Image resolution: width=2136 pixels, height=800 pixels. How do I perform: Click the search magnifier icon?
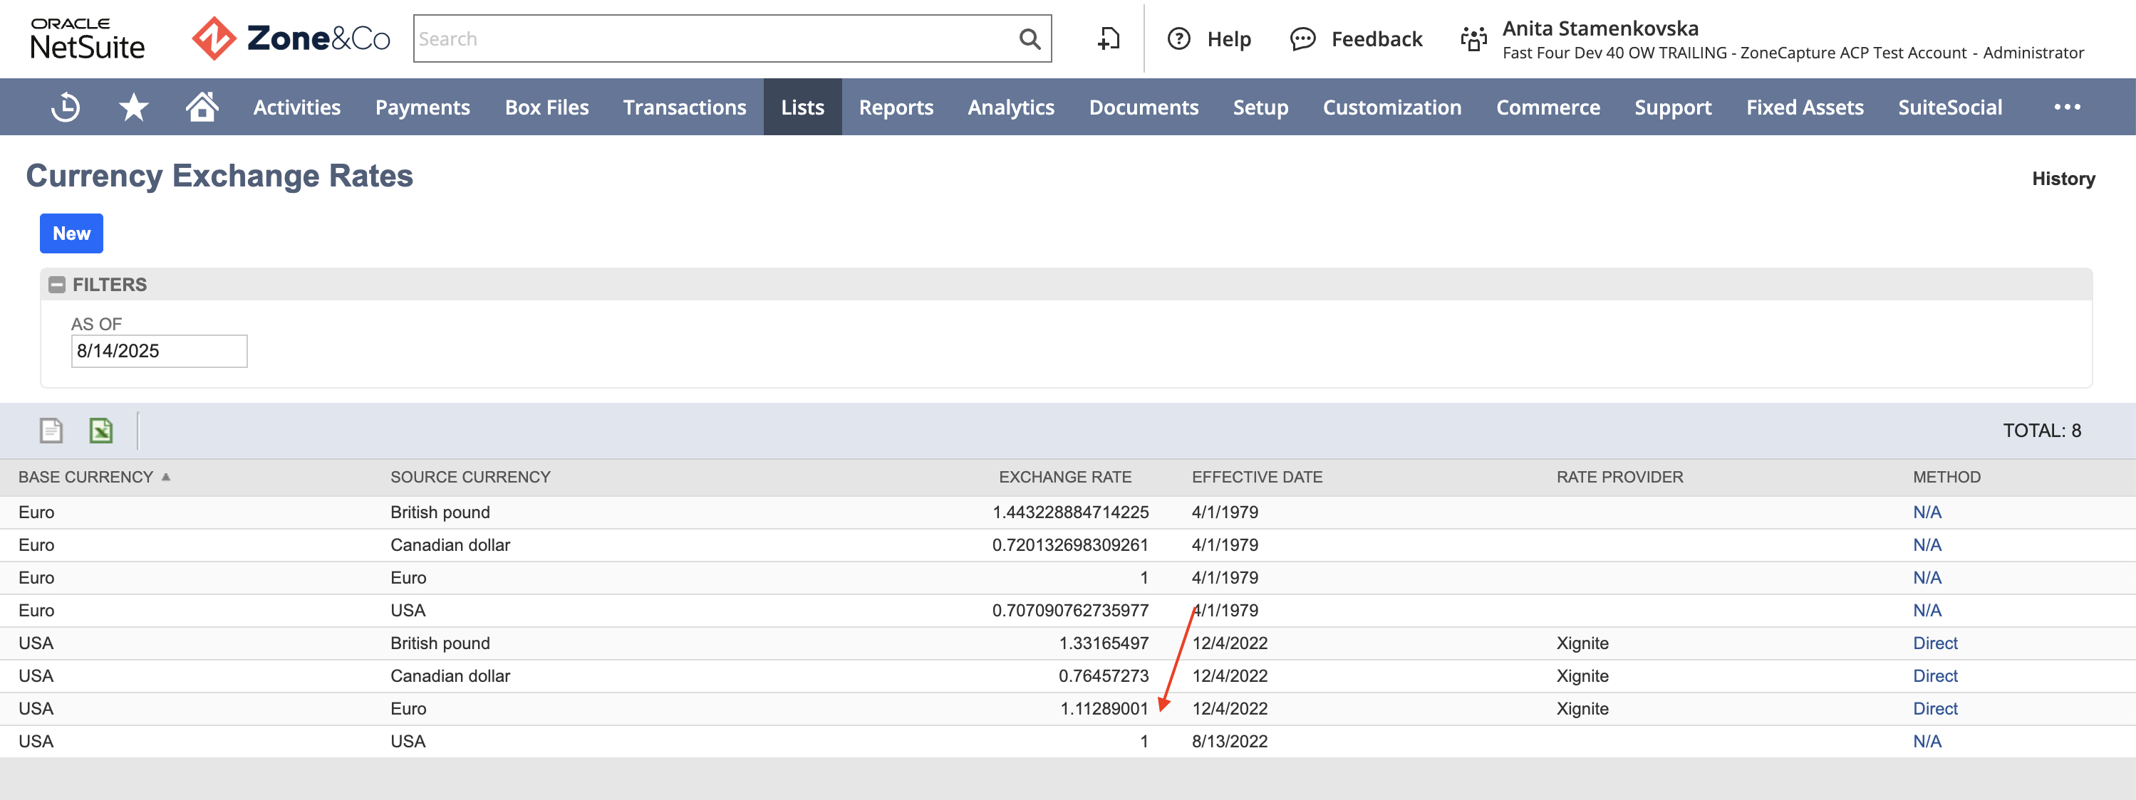click(1029, 39)
